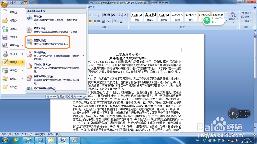
Task: Click 退出 Word(X) button
Action: [x=76, y=96]
